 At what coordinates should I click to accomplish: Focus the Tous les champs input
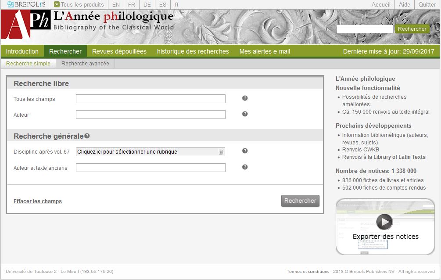[x=151, y=99]
